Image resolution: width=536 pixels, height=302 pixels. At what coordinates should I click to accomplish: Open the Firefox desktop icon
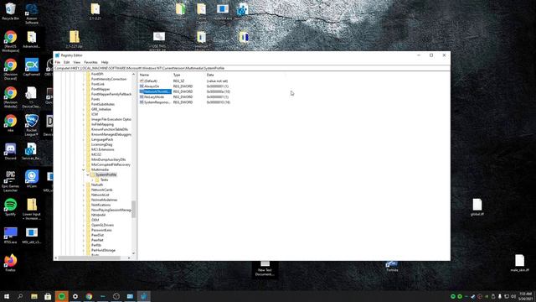pos(10,263)
